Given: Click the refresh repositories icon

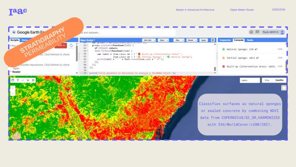Looking at the screenshot, I should (x=71, y=45).
